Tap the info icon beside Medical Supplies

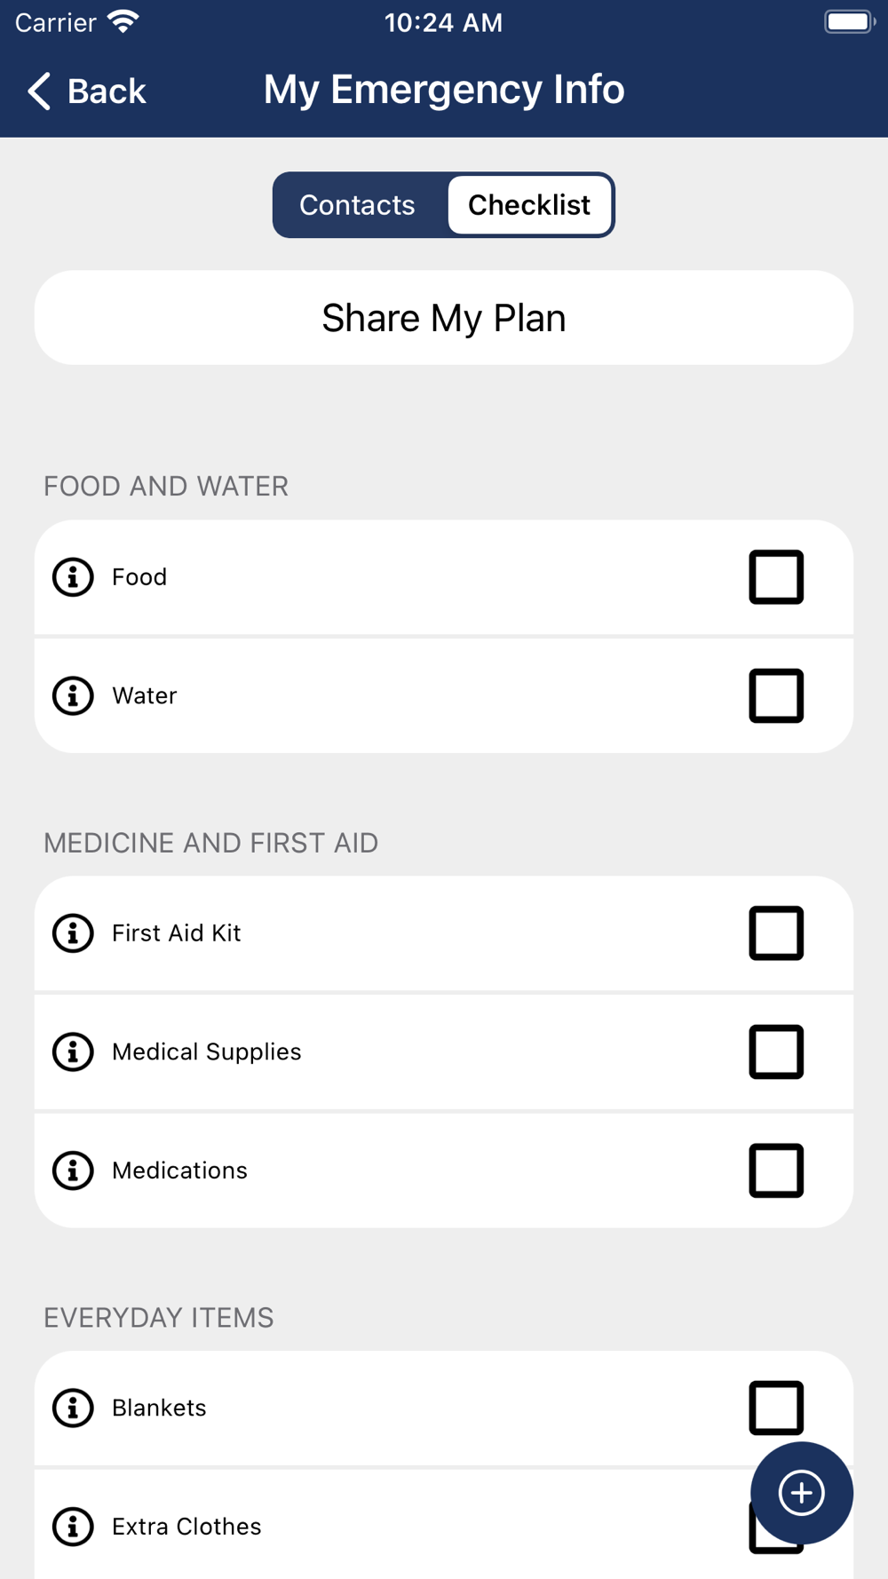73,1051
